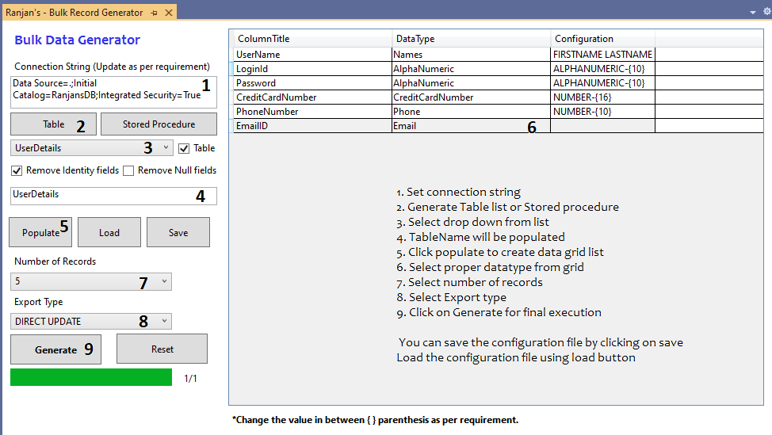
Task: Reset the generator form
Action: coord(162,349)
